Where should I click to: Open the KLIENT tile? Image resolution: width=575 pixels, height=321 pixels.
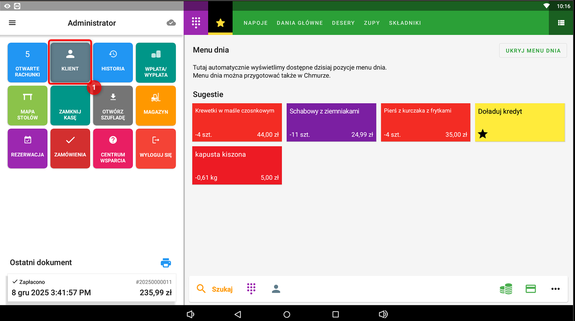point(70,62)
